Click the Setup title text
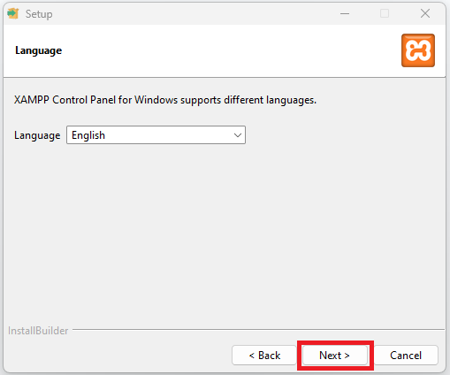The width and height of the screenshot is (450, 375). coord(39,14)
